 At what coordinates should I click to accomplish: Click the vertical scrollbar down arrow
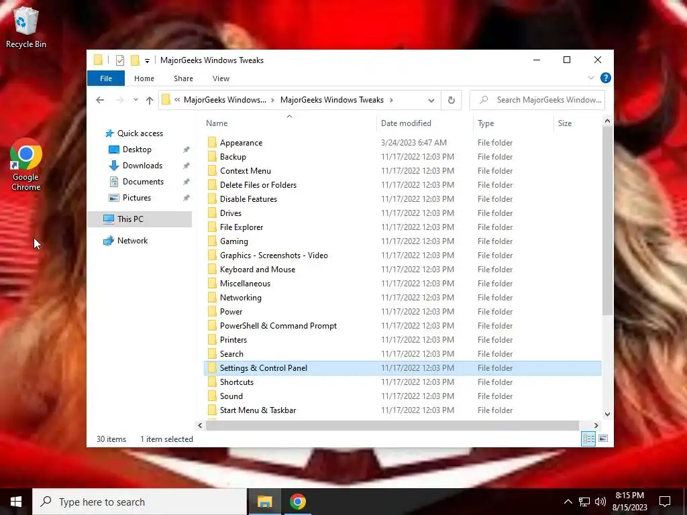tap(607, 414)
